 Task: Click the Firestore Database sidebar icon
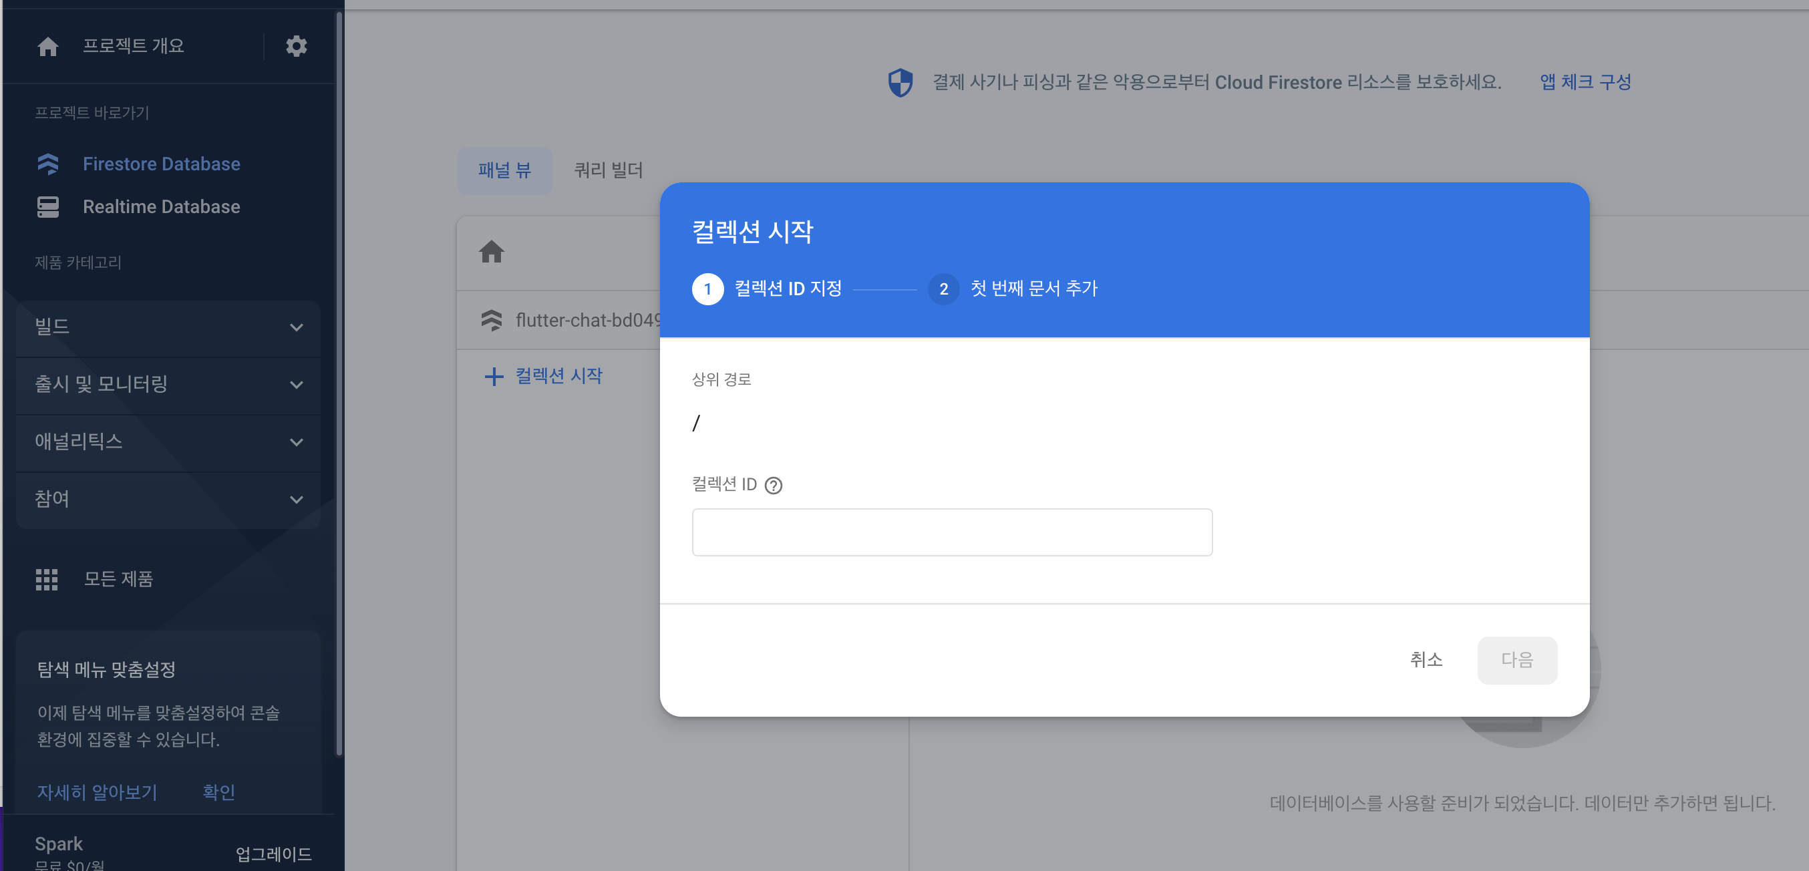coord(47,164)
